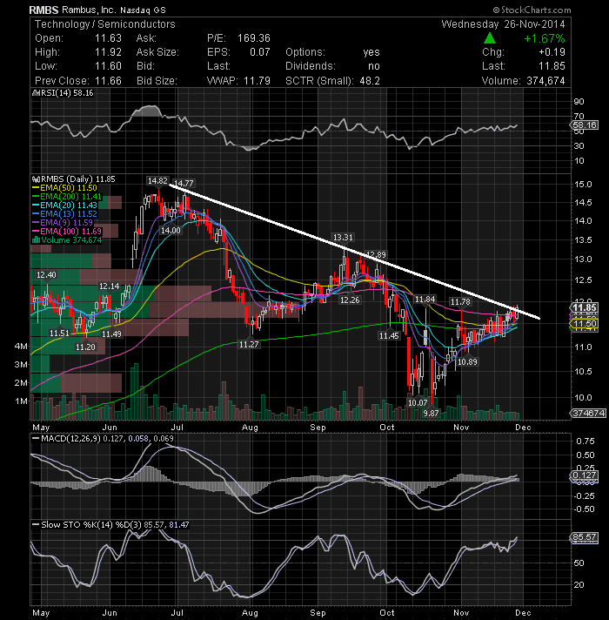This screenshot has height=620, width=609.
Task: Click the +1.67% percent change
Action: (545, 38)
